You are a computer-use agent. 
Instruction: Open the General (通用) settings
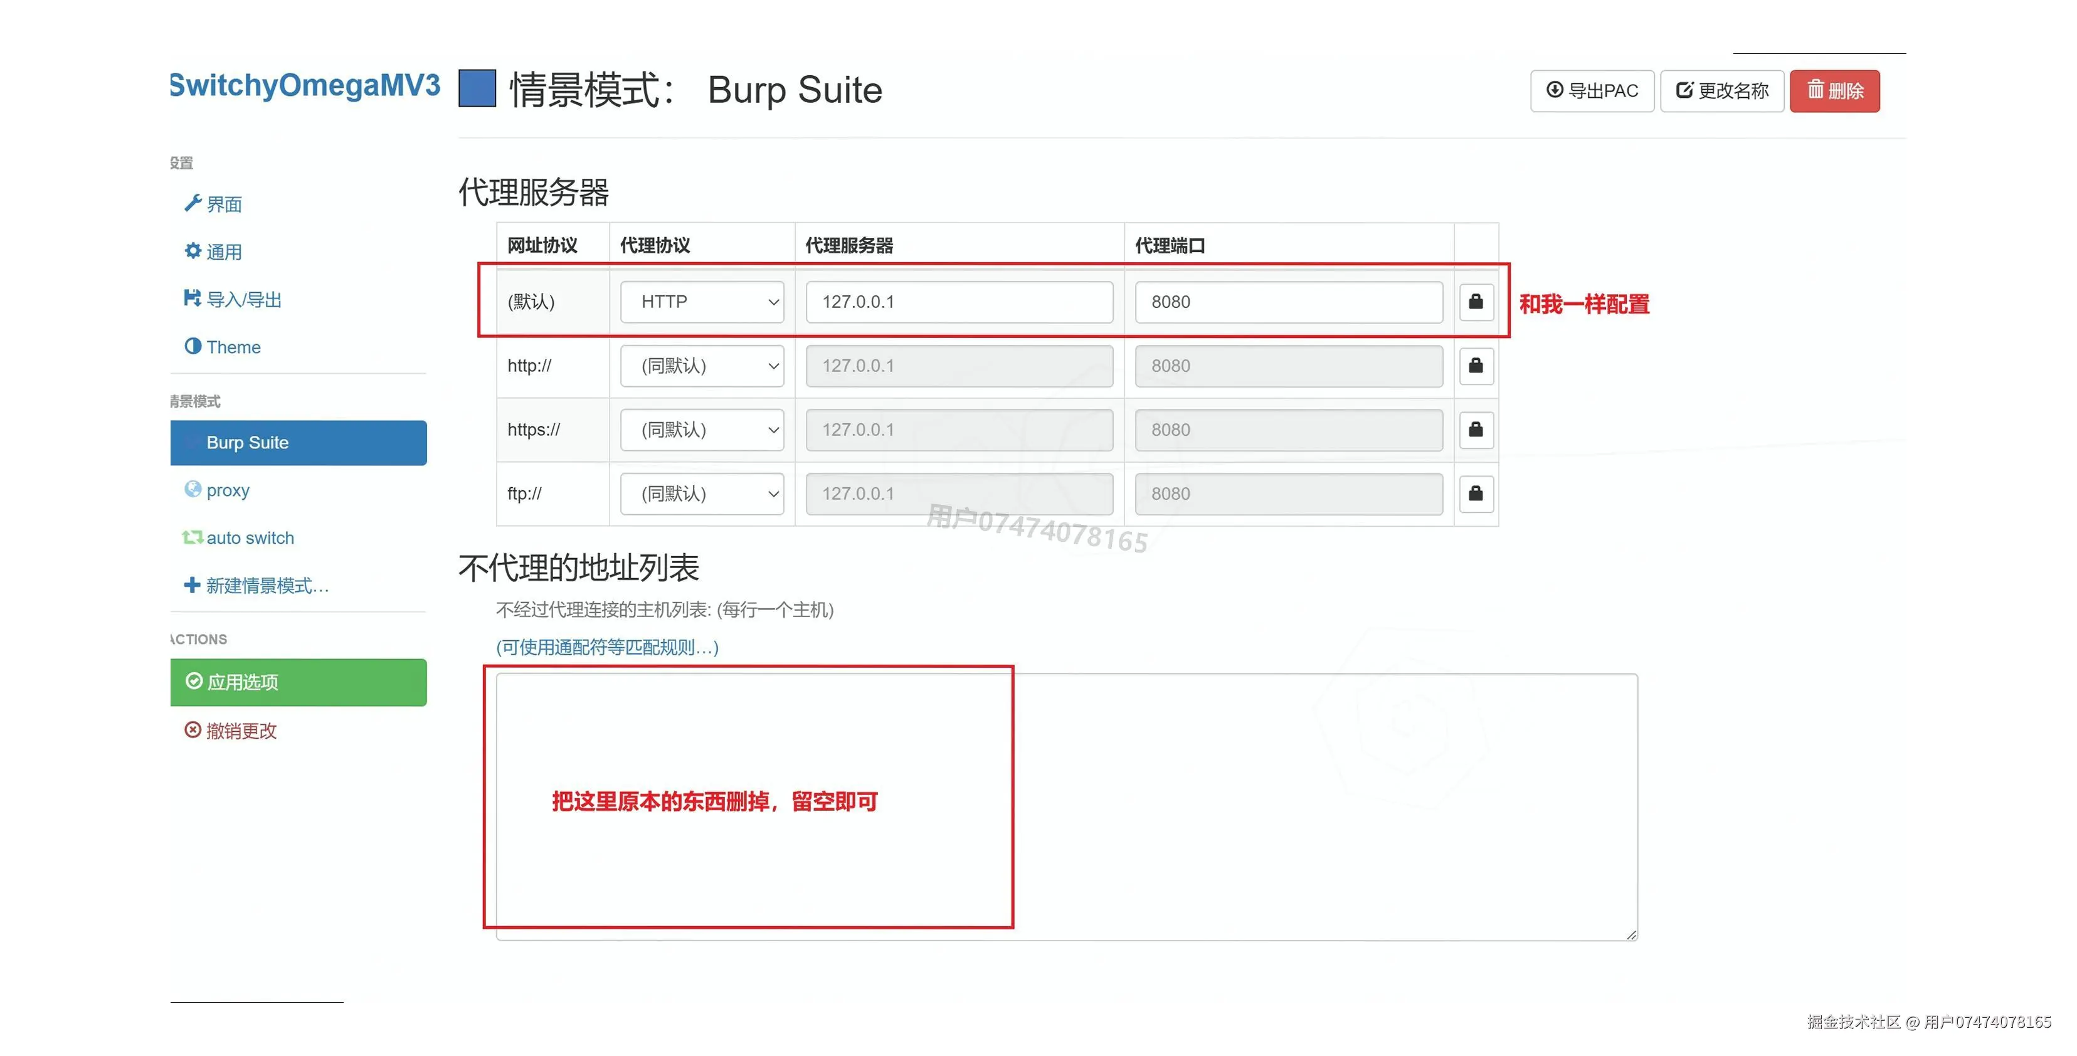point(214,251)
